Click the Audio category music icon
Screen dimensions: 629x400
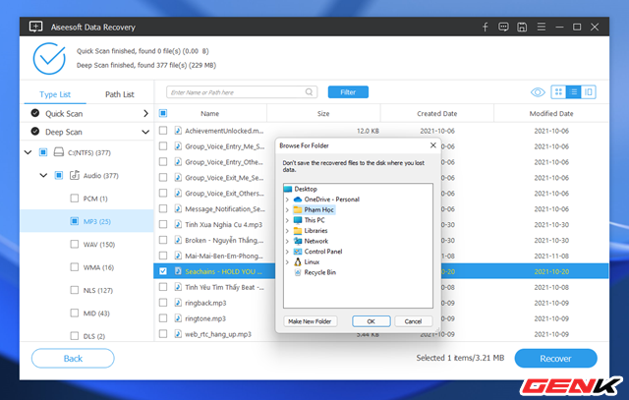click(75, 175)
